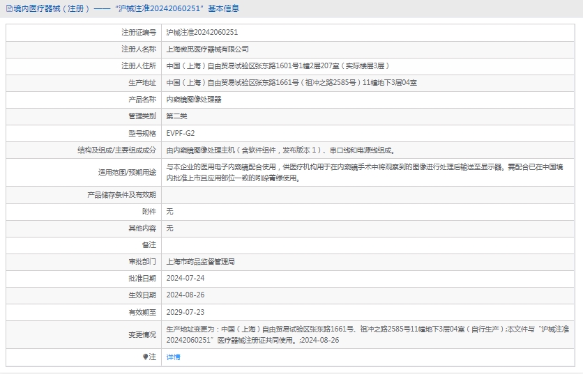
Task: Click management category value 第二类
Action: point(176,116)
